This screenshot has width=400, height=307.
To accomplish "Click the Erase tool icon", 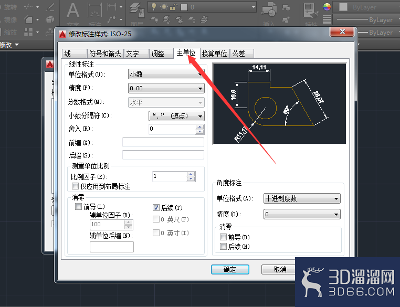I will 50,7.
